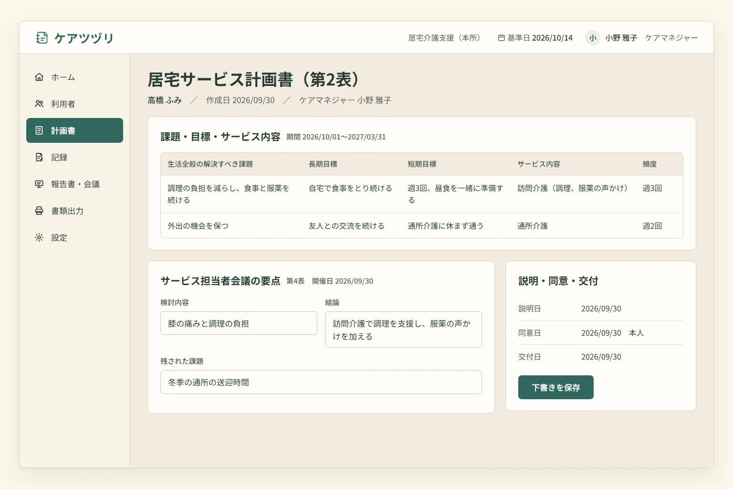
Task: Focus the 残された課題 input field
Action: 321,382
